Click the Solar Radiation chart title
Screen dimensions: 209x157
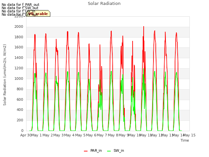click(104, 4)
